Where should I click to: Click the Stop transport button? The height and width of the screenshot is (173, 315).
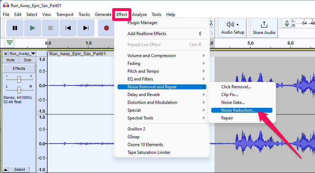50,28
